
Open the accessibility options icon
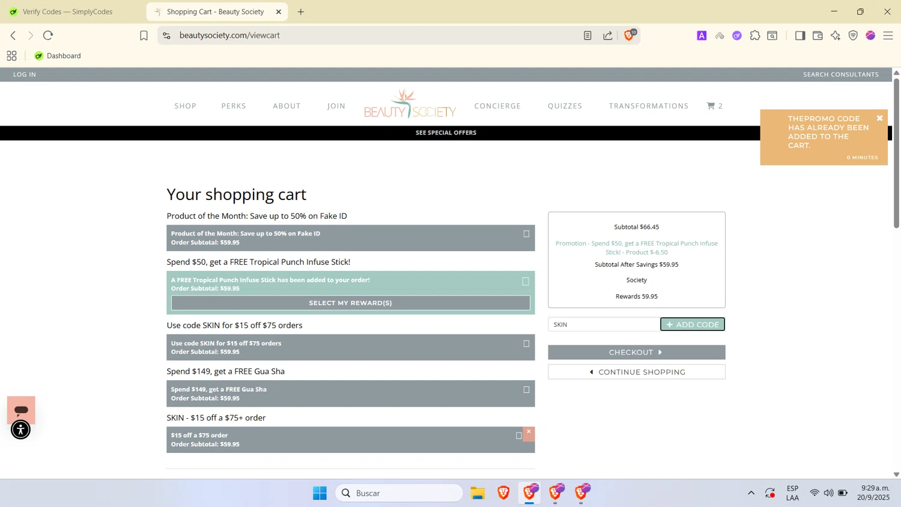pos(20,430)
